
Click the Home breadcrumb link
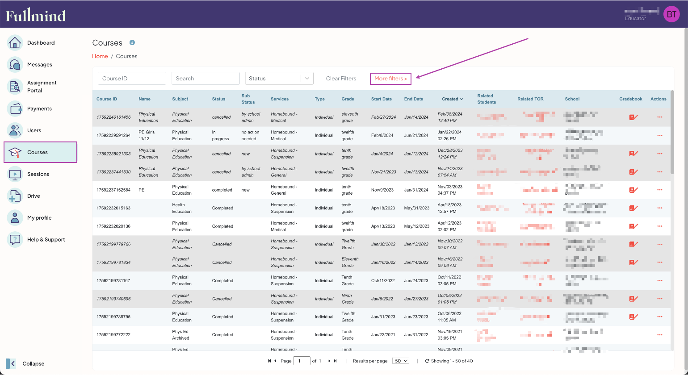(100, 56)
